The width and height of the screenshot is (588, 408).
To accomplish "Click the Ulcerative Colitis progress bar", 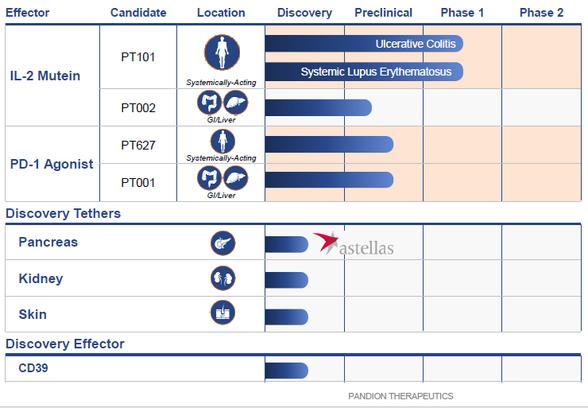I will (364, 44).
